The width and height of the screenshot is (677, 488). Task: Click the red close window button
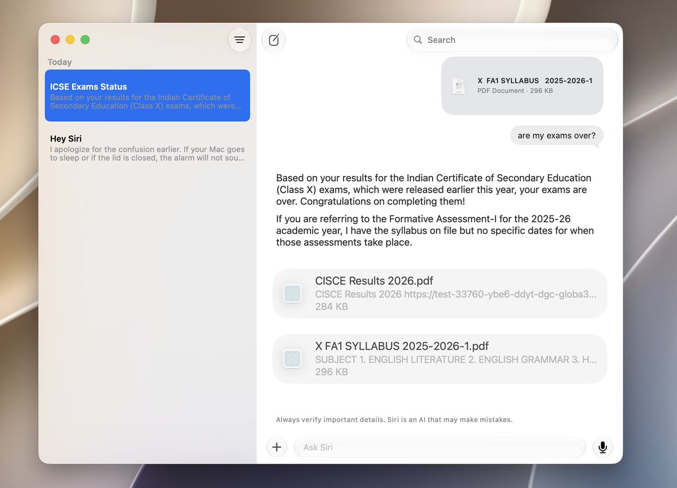(55, 39)
